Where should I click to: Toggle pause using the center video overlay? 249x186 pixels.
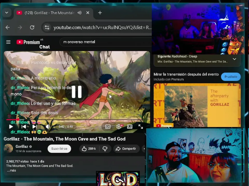(77, 92)
